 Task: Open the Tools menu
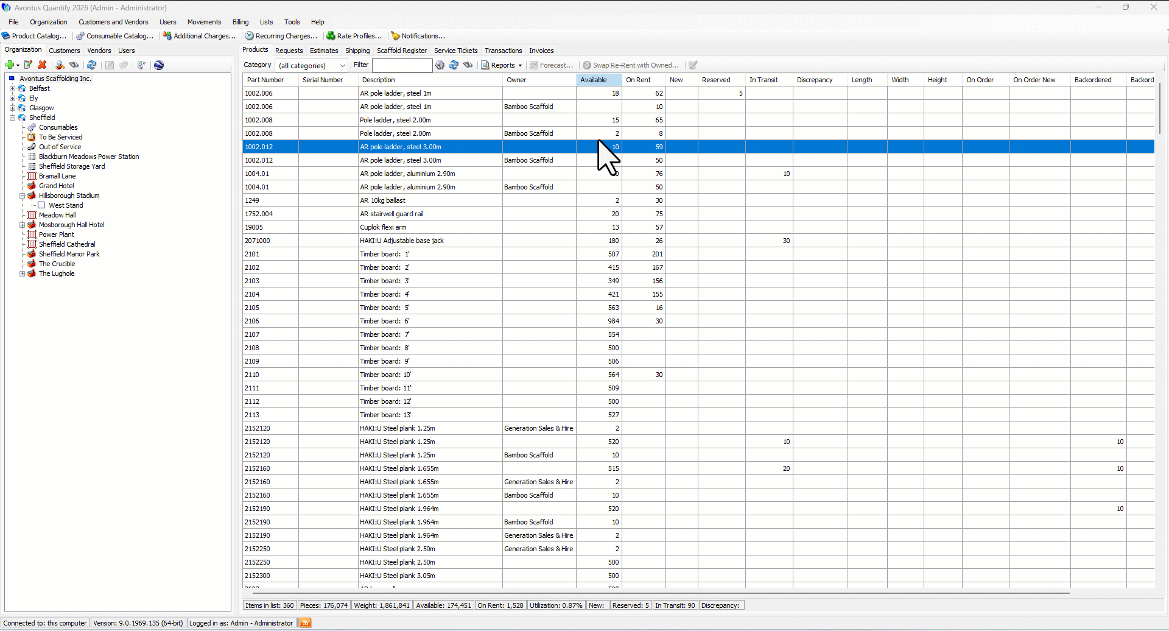tap(292, 22)
